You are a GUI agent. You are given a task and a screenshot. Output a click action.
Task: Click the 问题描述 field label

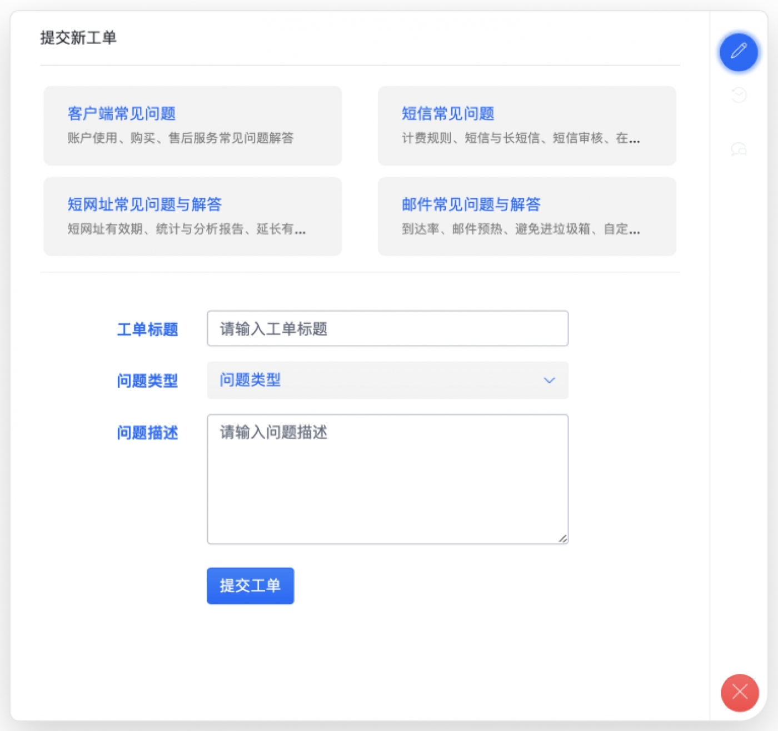(x=147, y=433)
